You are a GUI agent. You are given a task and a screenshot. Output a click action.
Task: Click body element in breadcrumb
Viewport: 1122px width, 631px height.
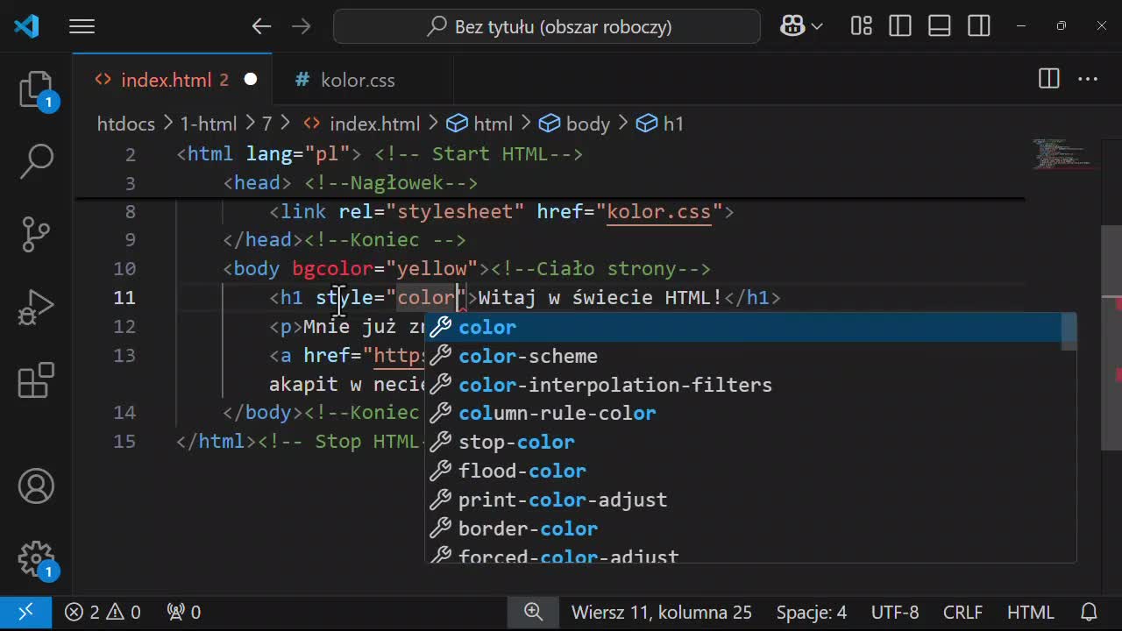pyautogui.click(x=575, y=124)
